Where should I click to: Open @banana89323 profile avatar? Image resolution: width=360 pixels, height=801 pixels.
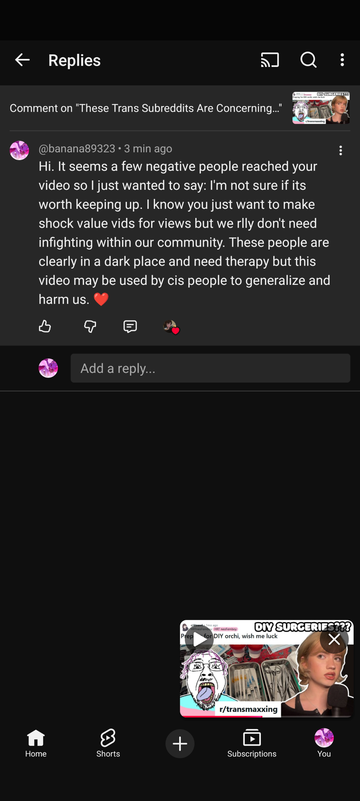19,150
